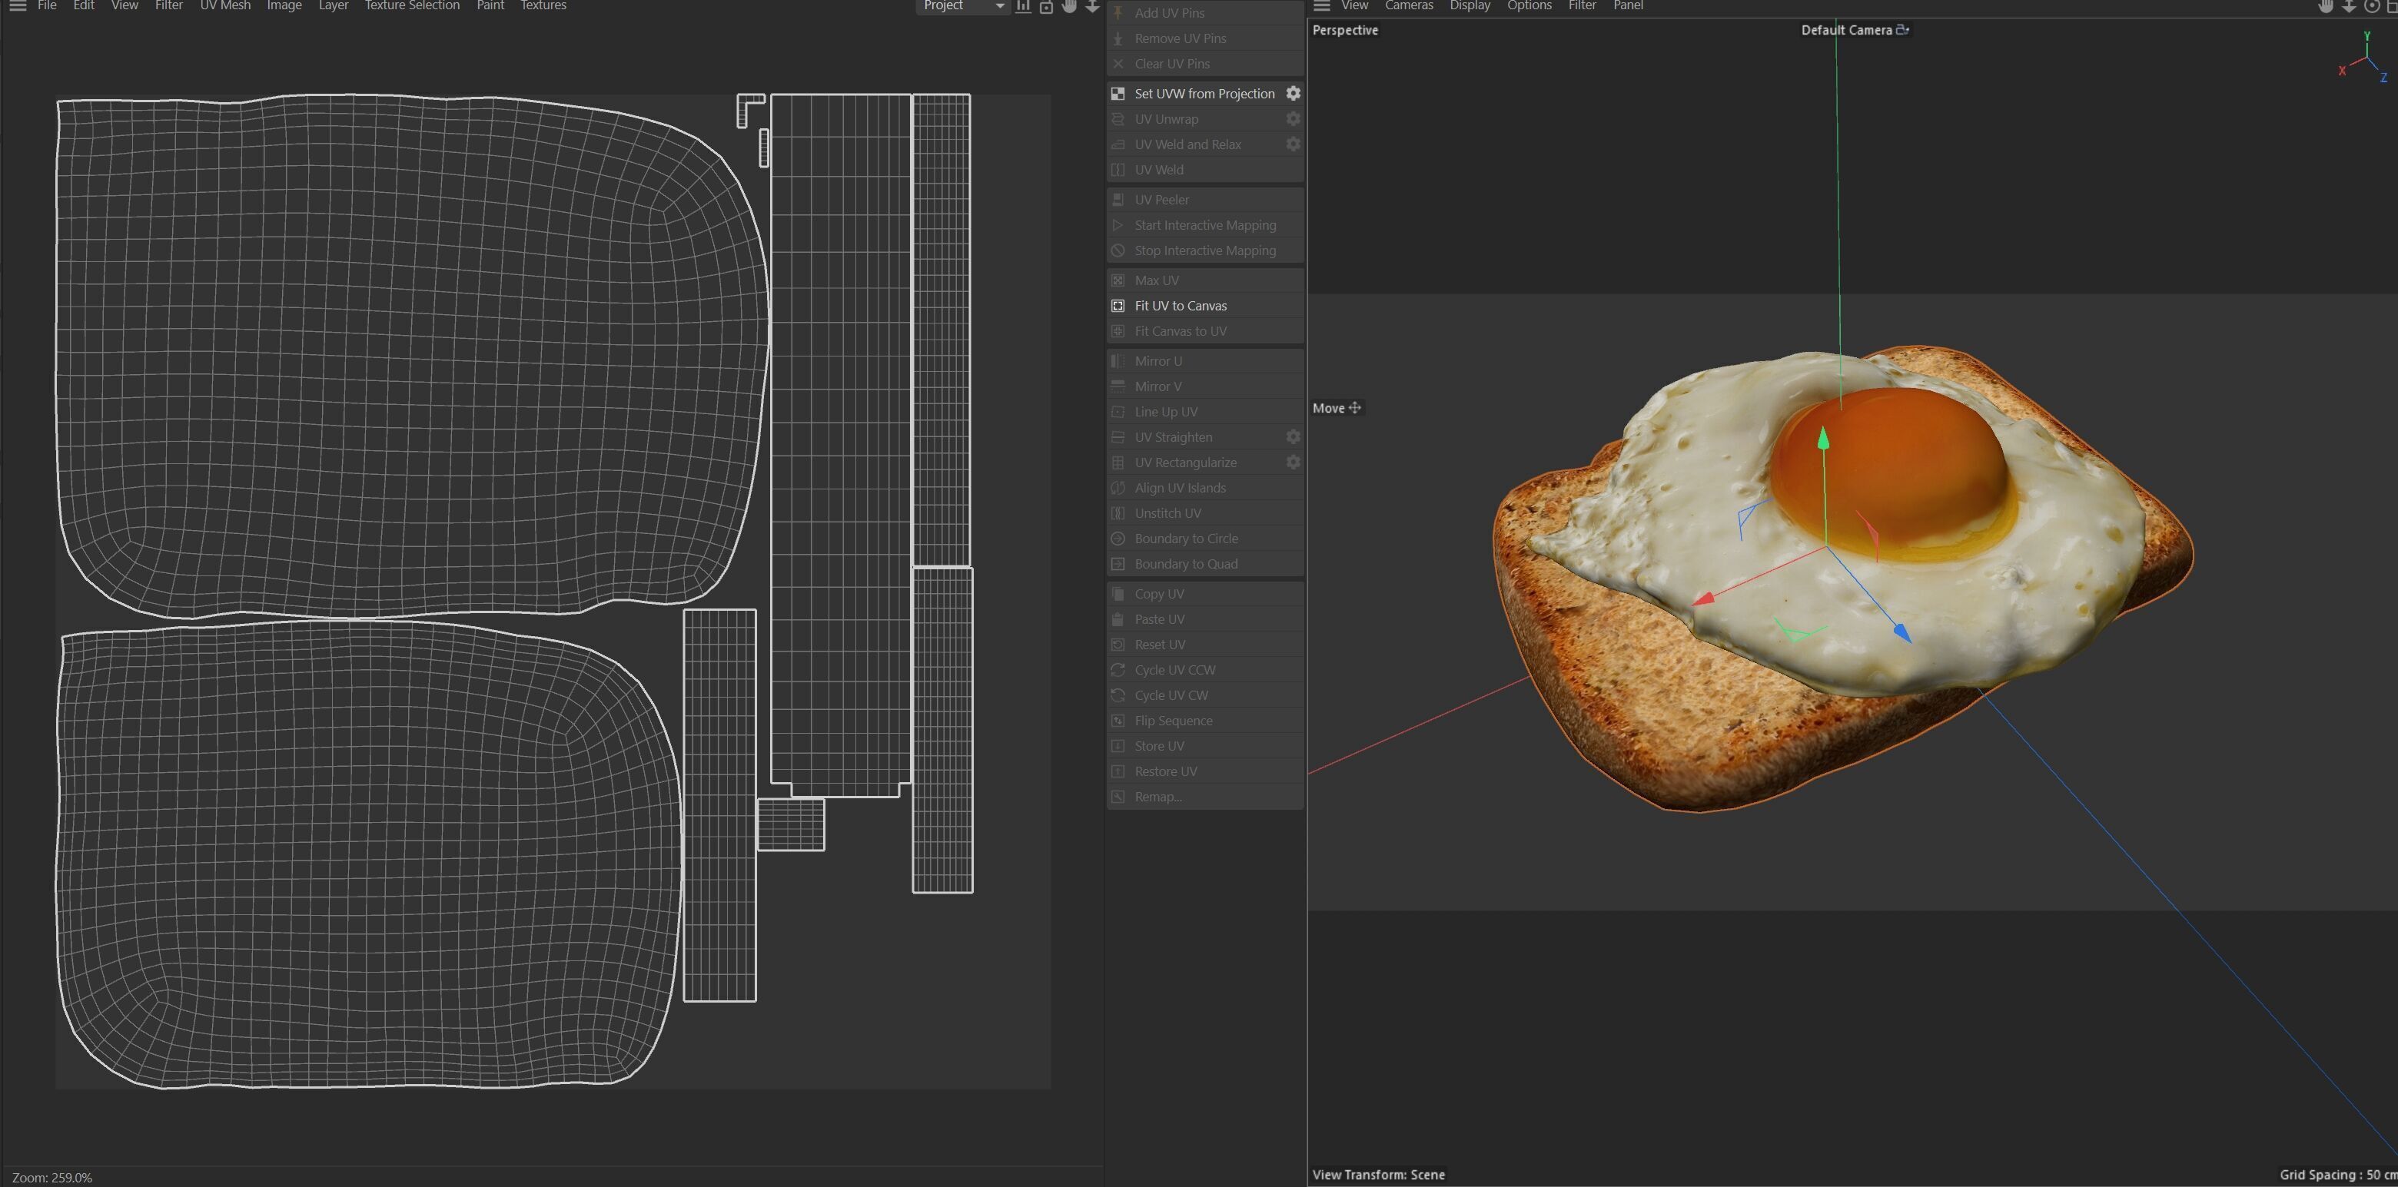The image size is (2398, 1187).
Task: Click the Copy UV icon
Action: coord(1118,593)
